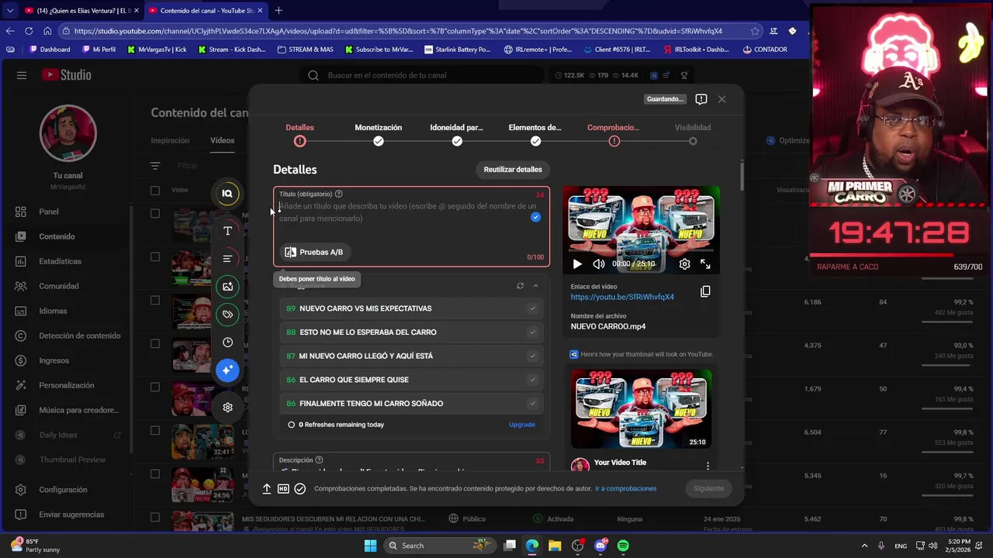The height and width of the screenshot is (558, 993).
Task: Open video preview settings gear
Action: click(684, 264)
